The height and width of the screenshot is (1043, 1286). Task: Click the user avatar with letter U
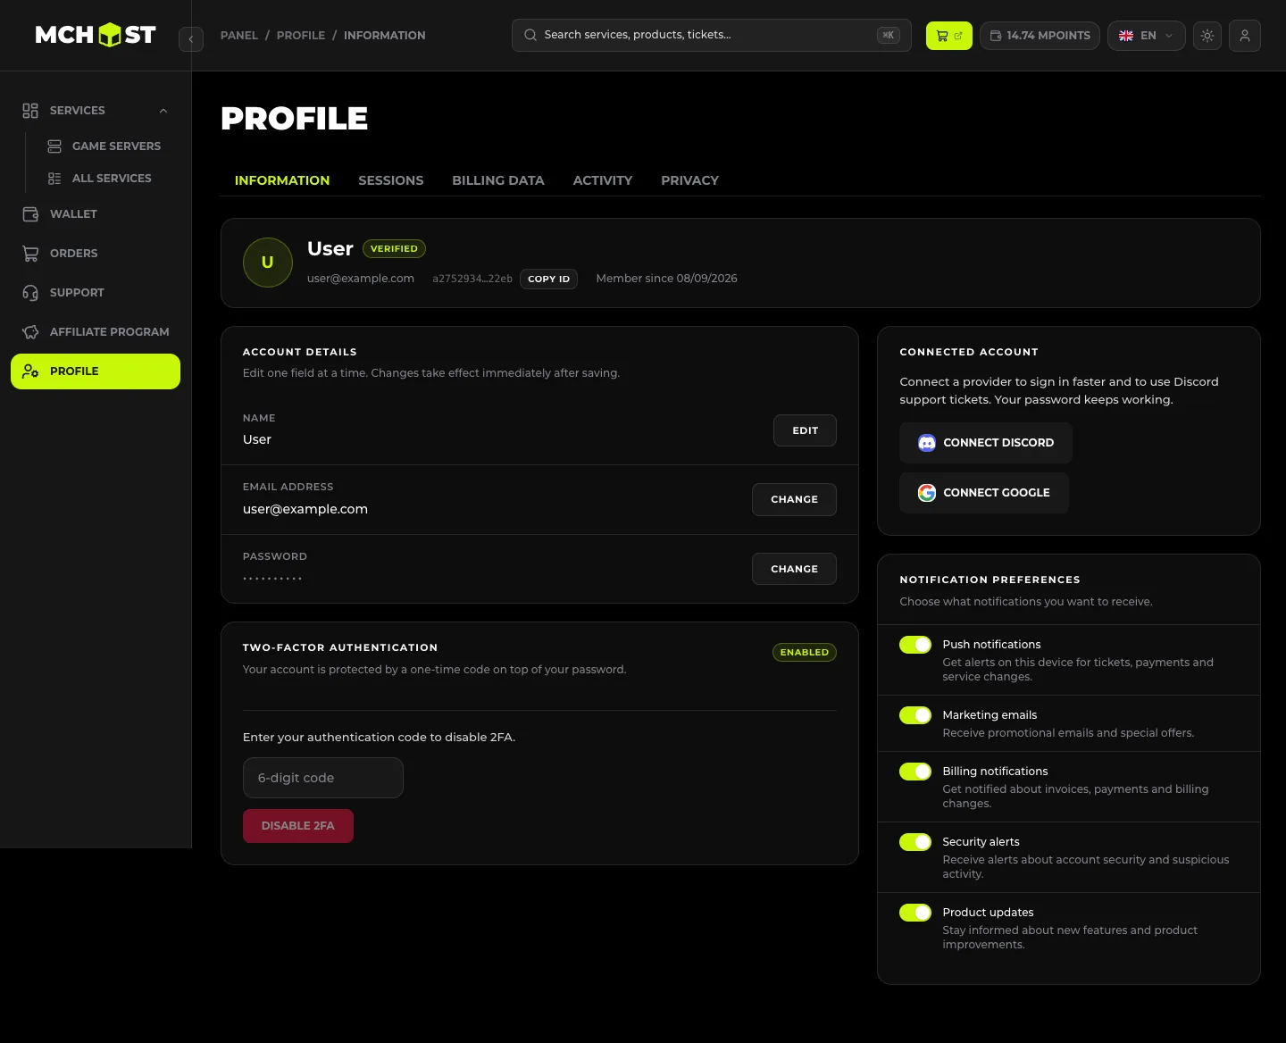click(268, 263)
